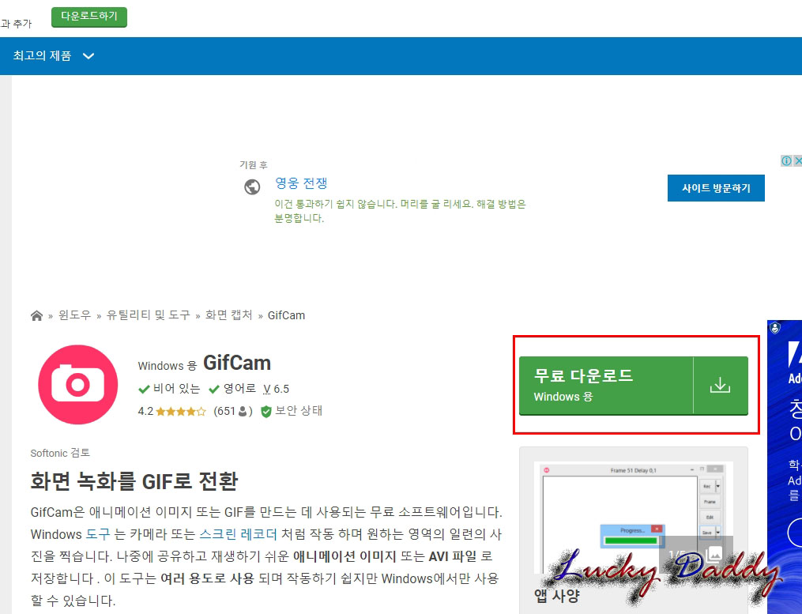Open the 스크린 레코더 link

point(238,534)
